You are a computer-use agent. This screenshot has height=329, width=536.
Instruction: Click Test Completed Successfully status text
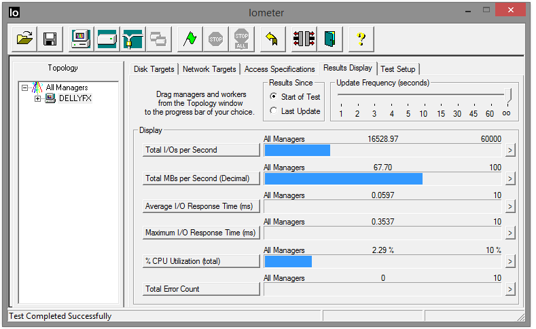pyautogui.click(x=60, y=316)
